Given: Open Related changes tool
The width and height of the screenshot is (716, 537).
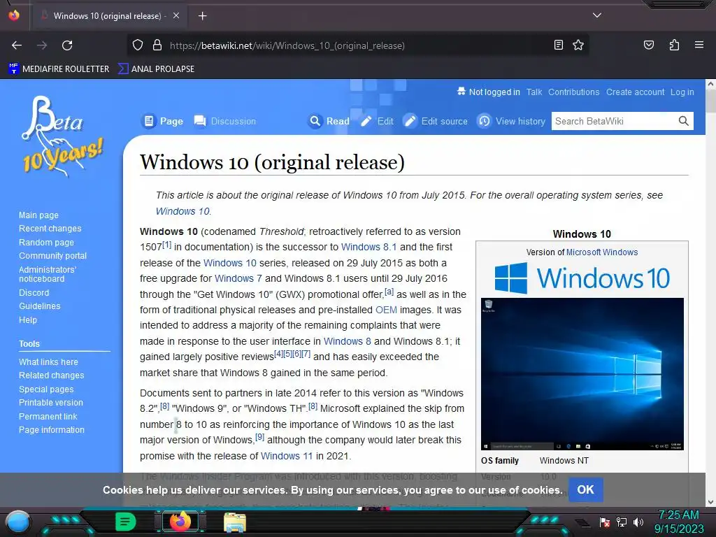Looking at the screenshot, I should point(52,375).
